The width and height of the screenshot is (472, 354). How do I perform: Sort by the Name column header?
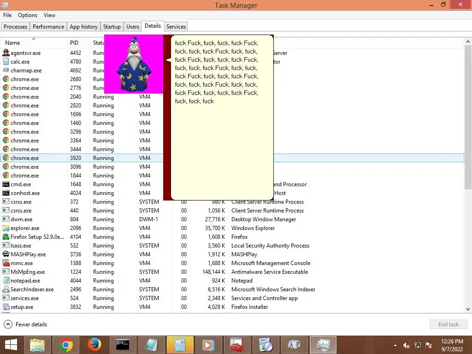coord(34,43)
